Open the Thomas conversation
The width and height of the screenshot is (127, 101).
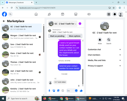point(21,63)
